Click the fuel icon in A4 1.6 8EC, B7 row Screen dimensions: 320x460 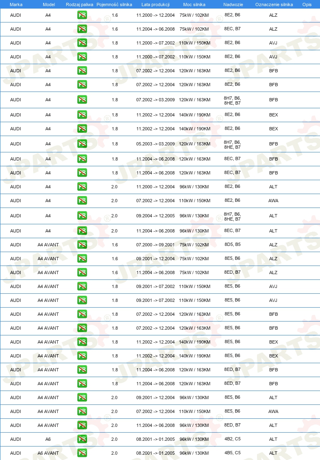[82, 29]
